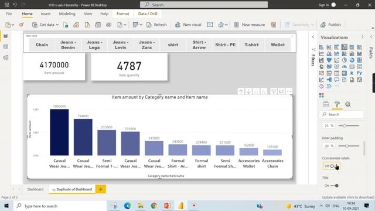
Task: Select the Decomposition tree visual
Action: (x=329, y=80)
